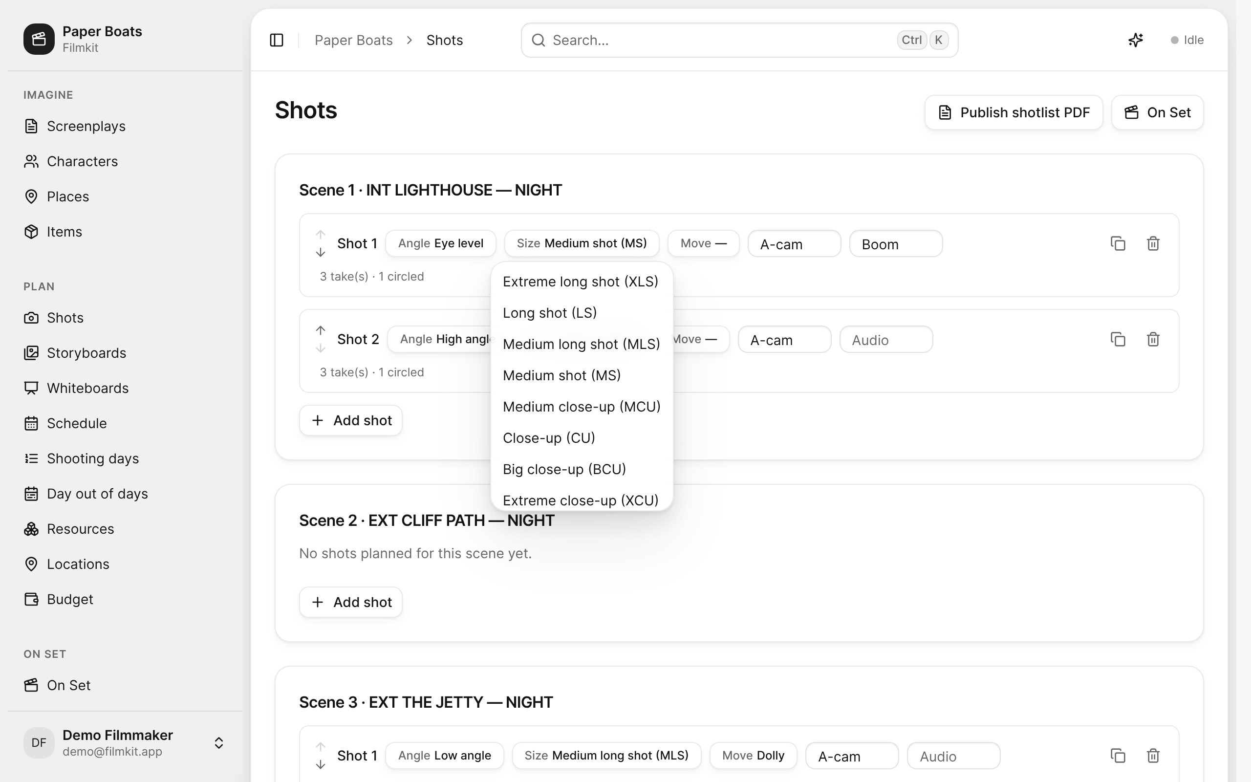This screenshot has height=782, width=1251.
Task: Add shot to Scene 2
Action: (x=350, y=602)
